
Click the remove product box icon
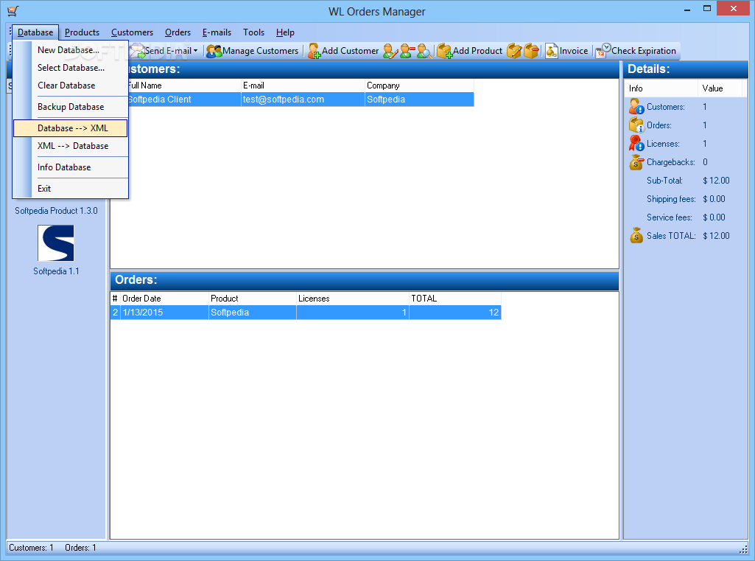(x=531, y=51)
